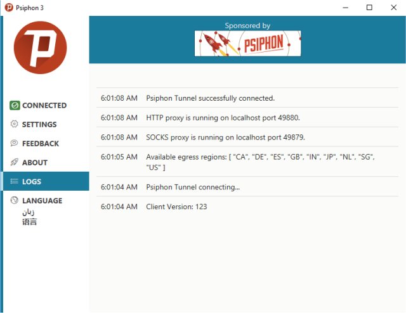
Task: Click the 'Psiphon 3' window title
Action: click(30, 8)
